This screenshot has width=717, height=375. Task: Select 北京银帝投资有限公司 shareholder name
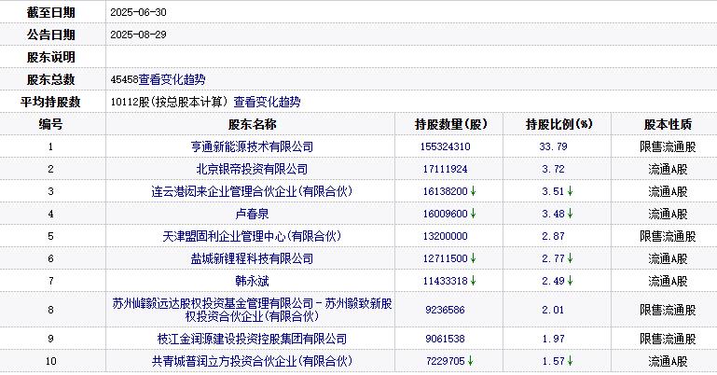point(252,169)
